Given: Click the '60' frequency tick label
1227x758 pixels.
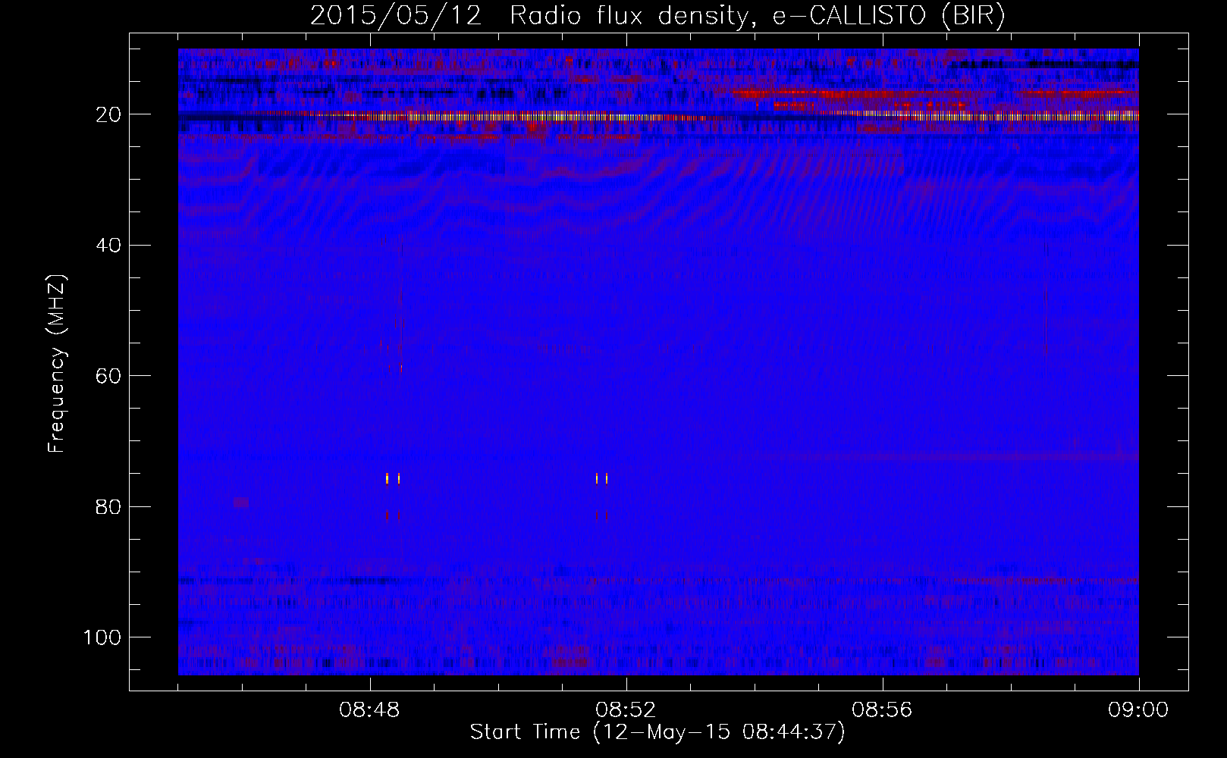Looking at the screenshot, I should click(x=108, y=376).
